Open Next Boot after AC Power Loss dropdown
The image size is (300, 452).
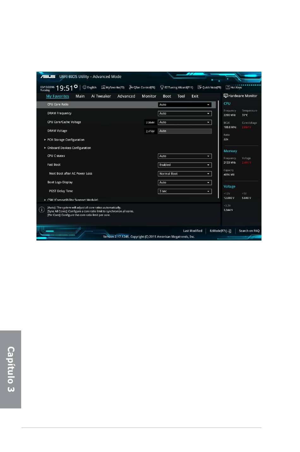click(x=185, y=174)
